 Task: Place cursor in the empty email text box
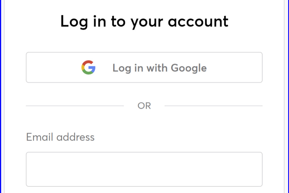point(144,169)
